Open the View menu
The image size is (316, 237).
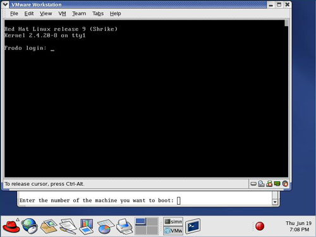click(x=46, y=13)
